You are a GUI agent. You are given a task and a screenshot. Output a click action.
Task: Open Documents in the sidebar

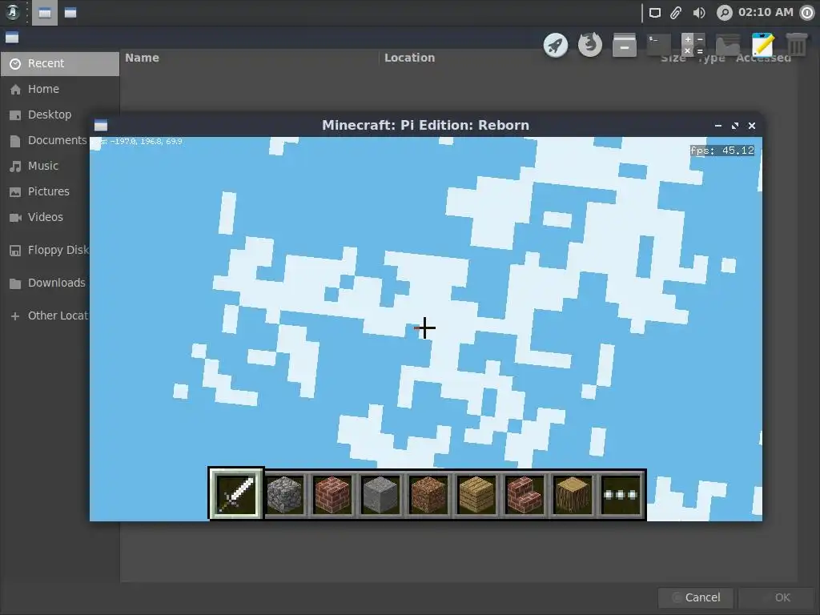click(45, 140)
